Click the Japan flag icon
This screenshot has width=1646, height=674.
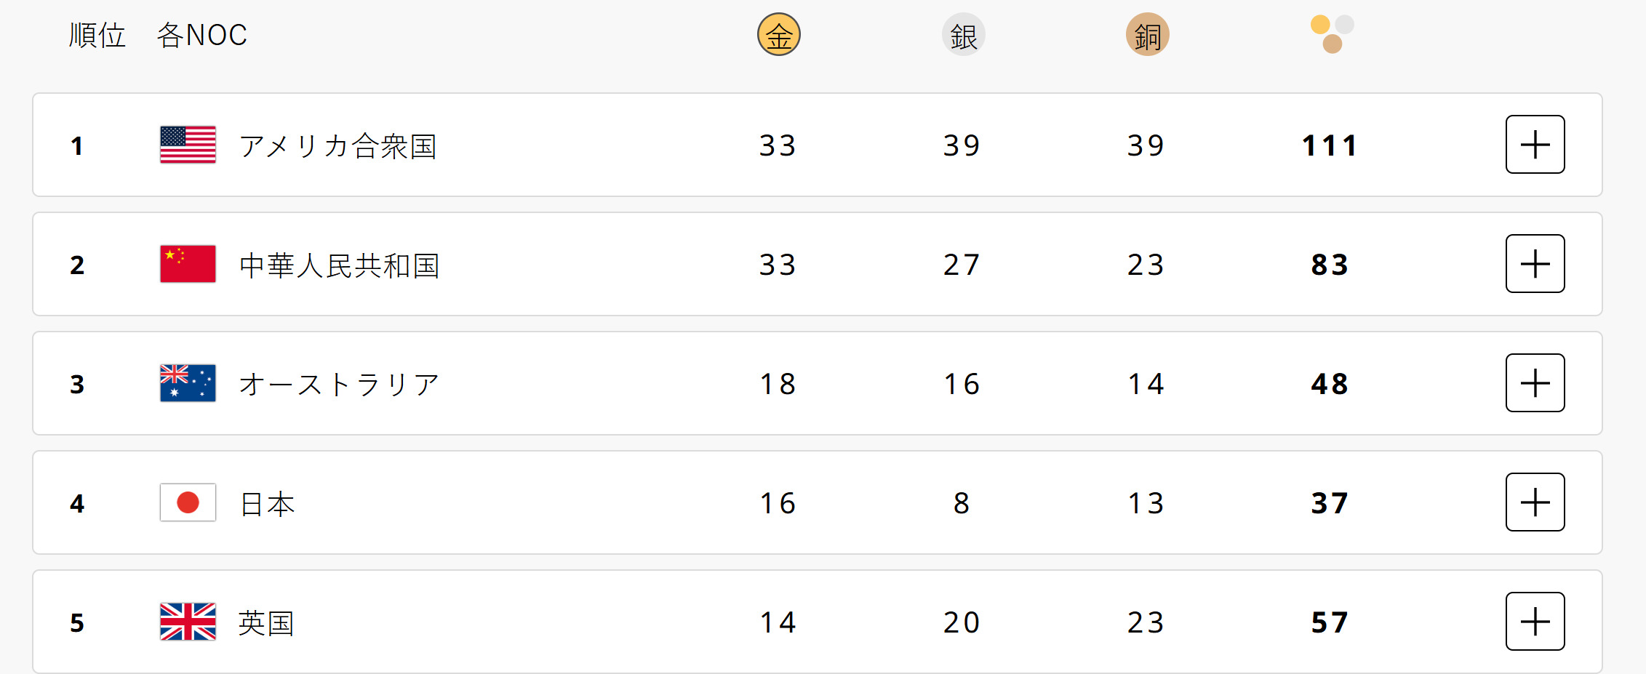tap(188, 502)
